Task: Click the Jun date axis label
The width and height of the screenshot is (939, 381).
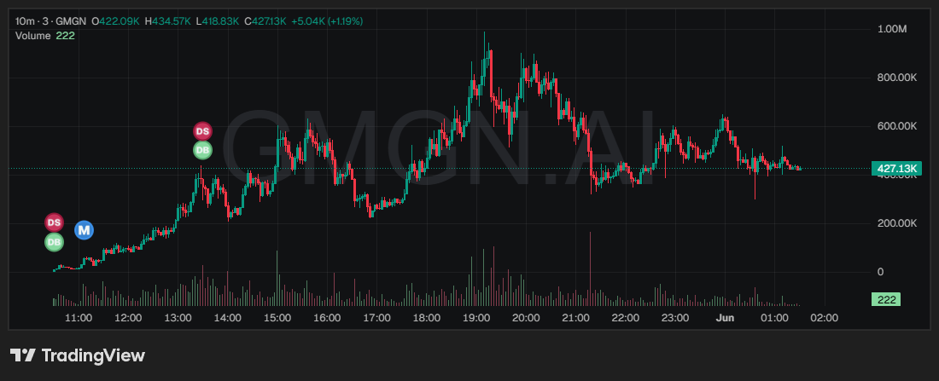Action: 725,318
